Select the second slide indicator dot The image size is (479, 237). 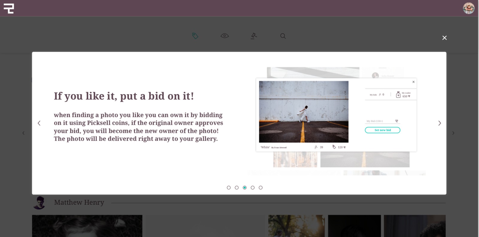237,188
